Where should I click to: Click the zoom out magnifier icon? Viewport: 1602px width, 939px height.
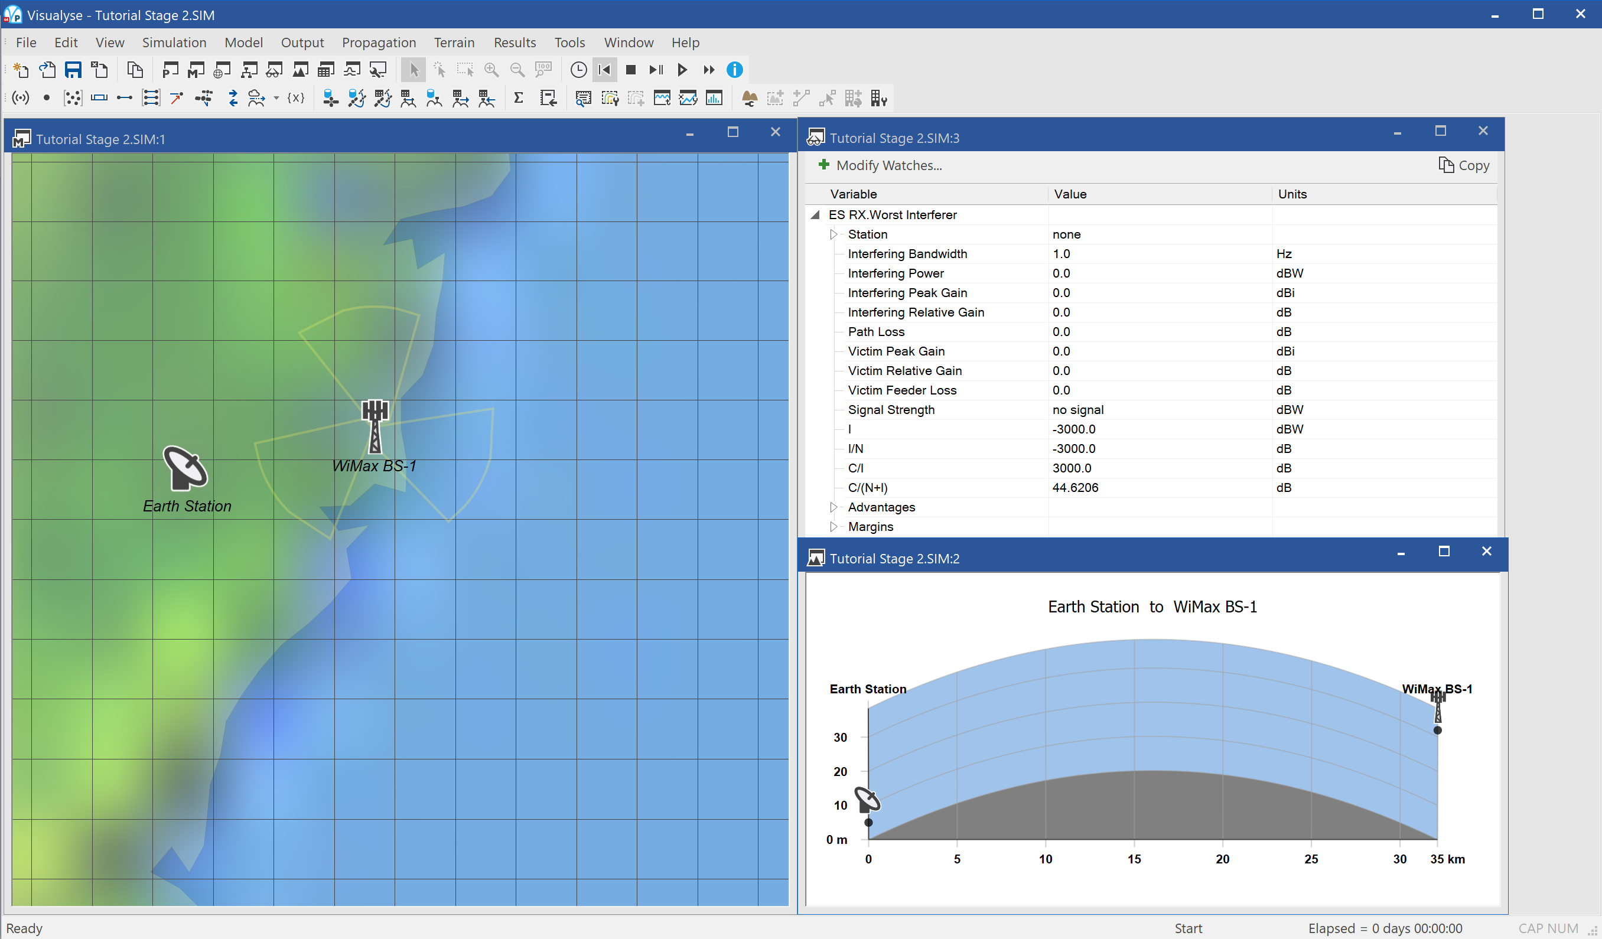(517, 69)
